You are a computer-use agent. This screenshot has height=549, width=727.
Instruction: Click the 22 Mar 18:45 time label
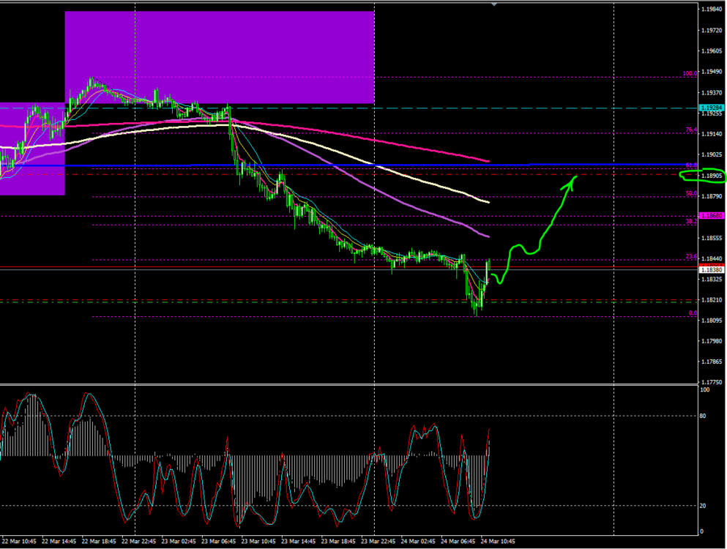pos(99,541)
